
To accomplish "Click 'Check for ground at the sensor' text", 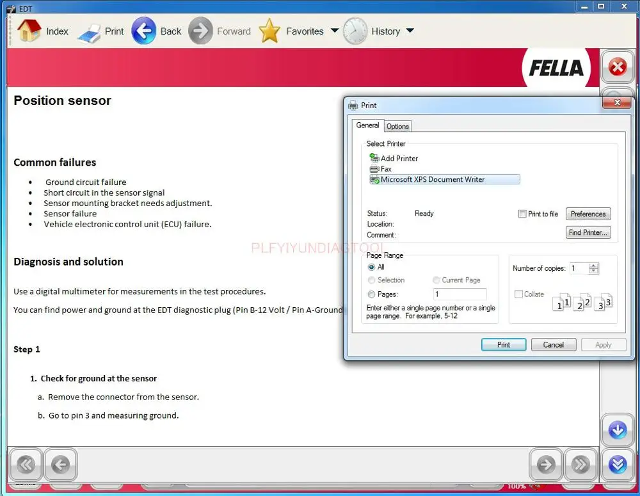I will click(x=99, y=378).
